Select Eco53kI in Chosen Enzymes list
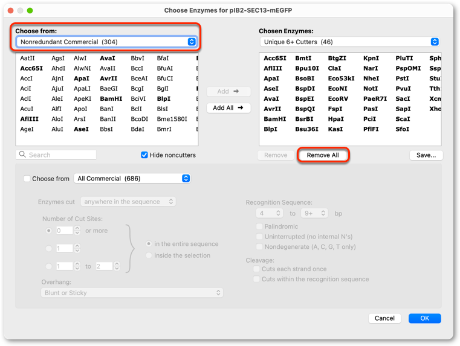Image resolution: width=460 pixels, height=346 pixels. 341,78
